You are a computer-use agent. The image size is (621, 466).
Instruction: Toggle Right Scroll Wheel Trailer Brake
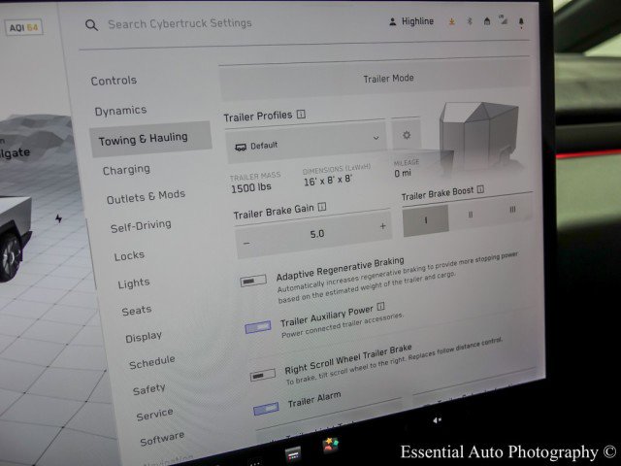tap(263, 375)
